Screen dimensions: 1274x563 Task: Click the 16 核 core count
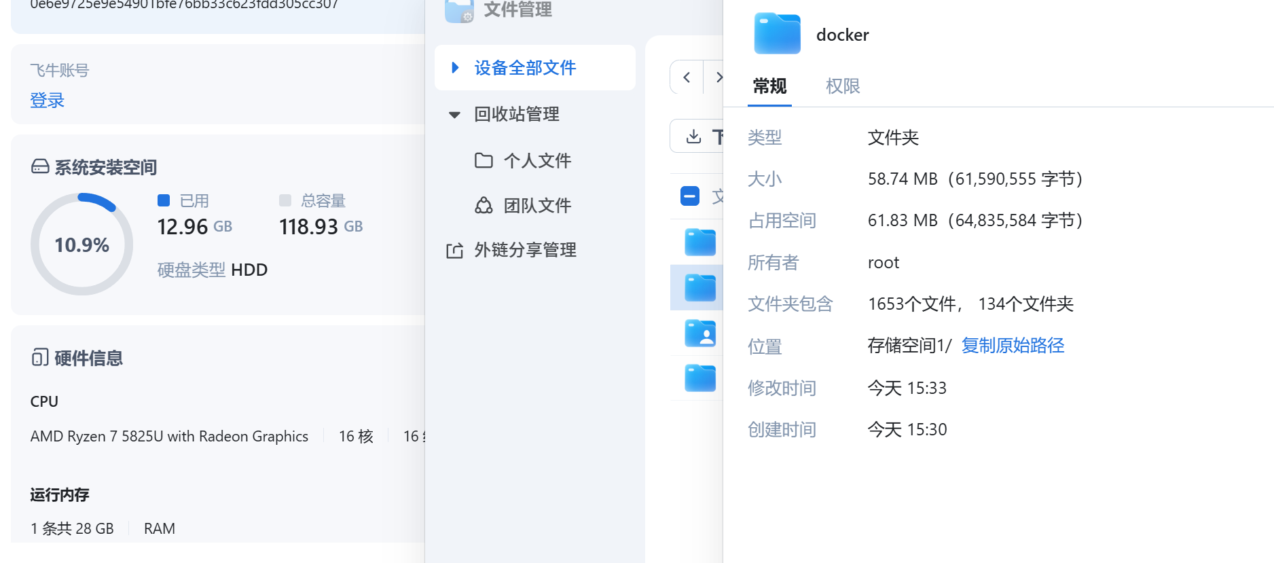pos(357,437)
